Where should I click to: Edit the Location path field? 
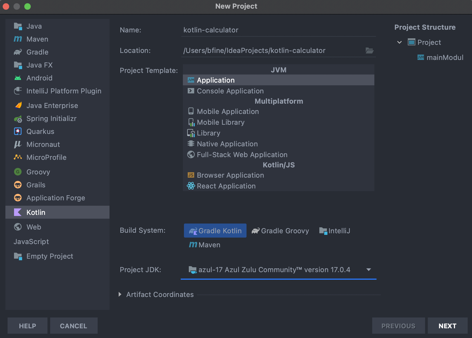272,50
